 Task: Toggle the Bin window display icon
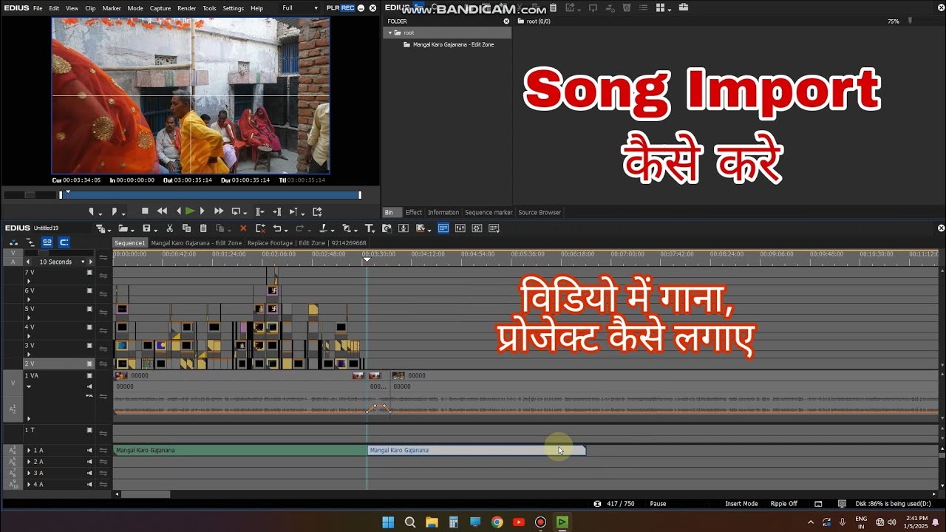(443, 228)
